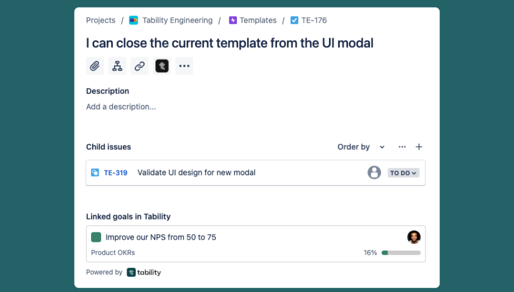Expand the TO DO status dropdown
Viewport: 514px width, 292px height.
pyautogui.click(x=404, y=173)
